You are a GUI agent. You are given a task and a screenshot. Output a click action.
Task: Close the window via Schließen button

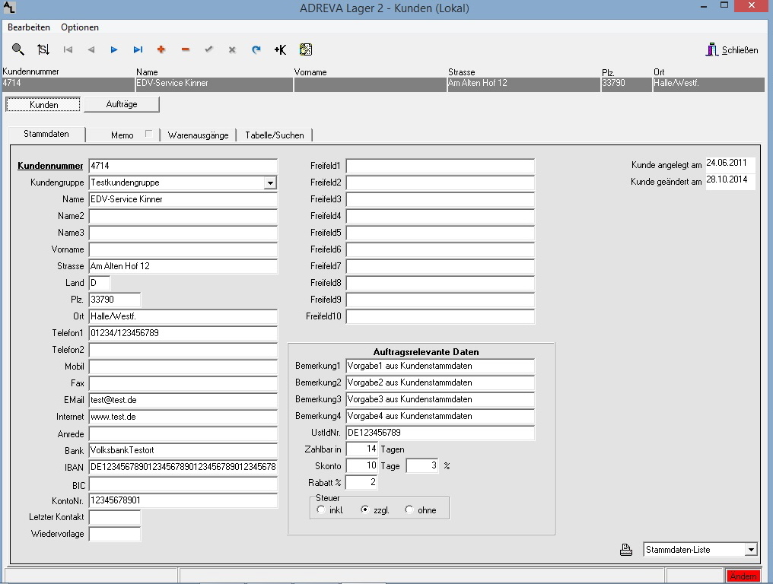pos(732,49)
